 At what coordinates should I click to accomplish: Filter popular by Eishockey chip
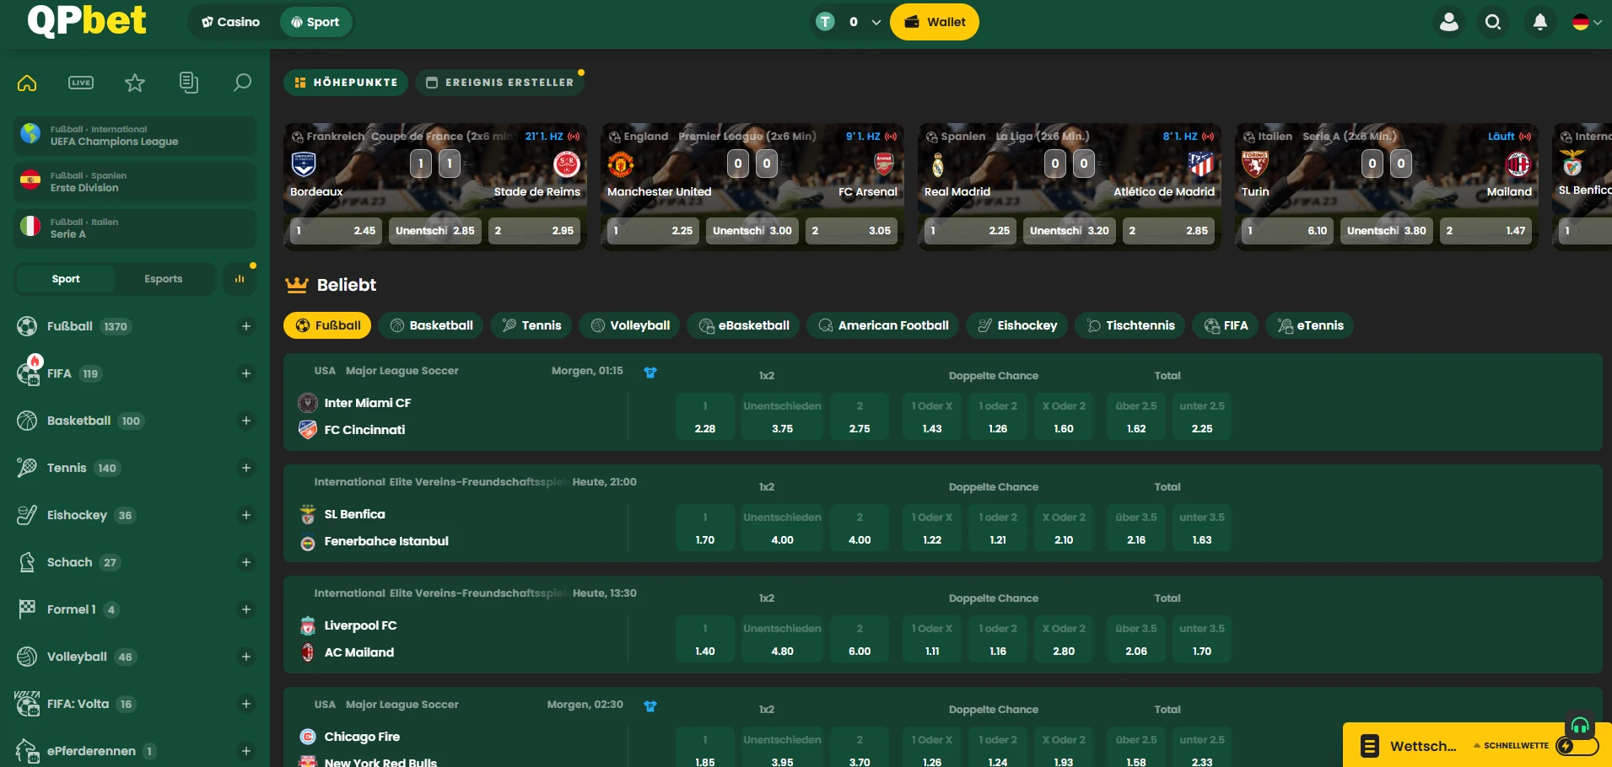pos(1017,325)
